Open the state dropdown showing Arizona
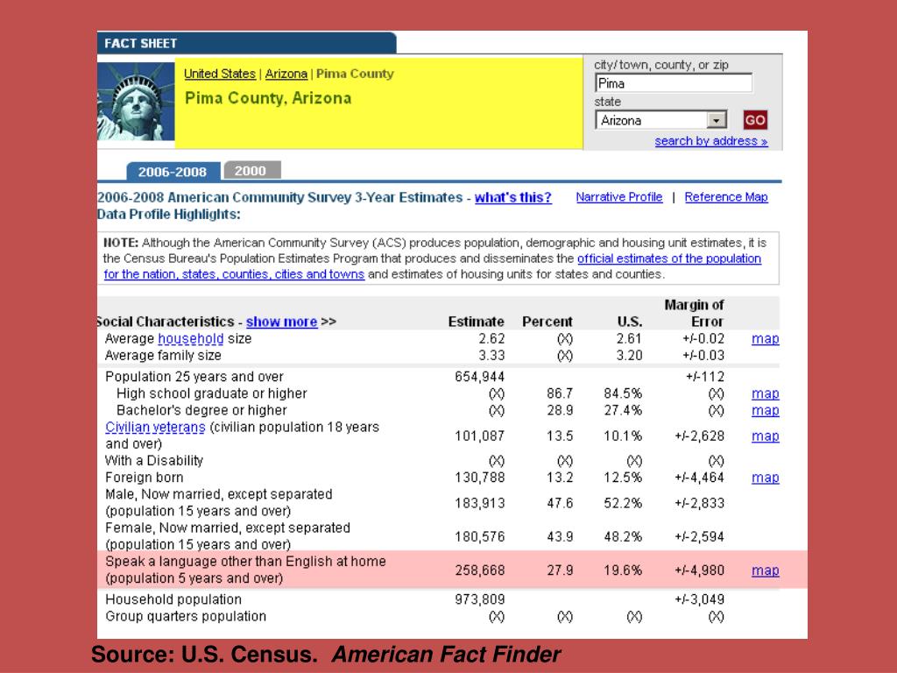This screenshot has height=673, width=897. pos(661,120)
